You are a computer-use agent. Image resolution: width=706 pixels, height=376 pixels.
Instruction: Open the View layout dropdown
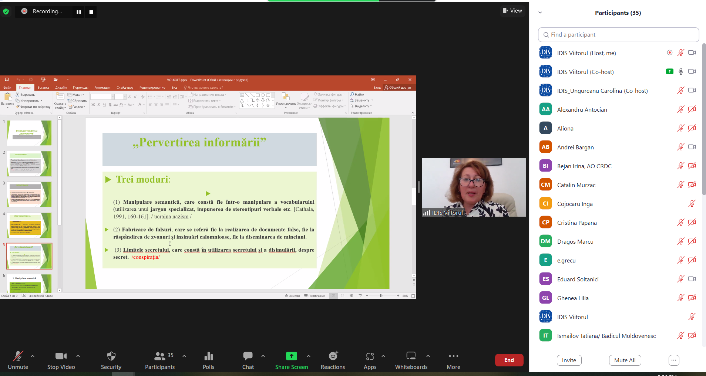(x=512, y=11)
